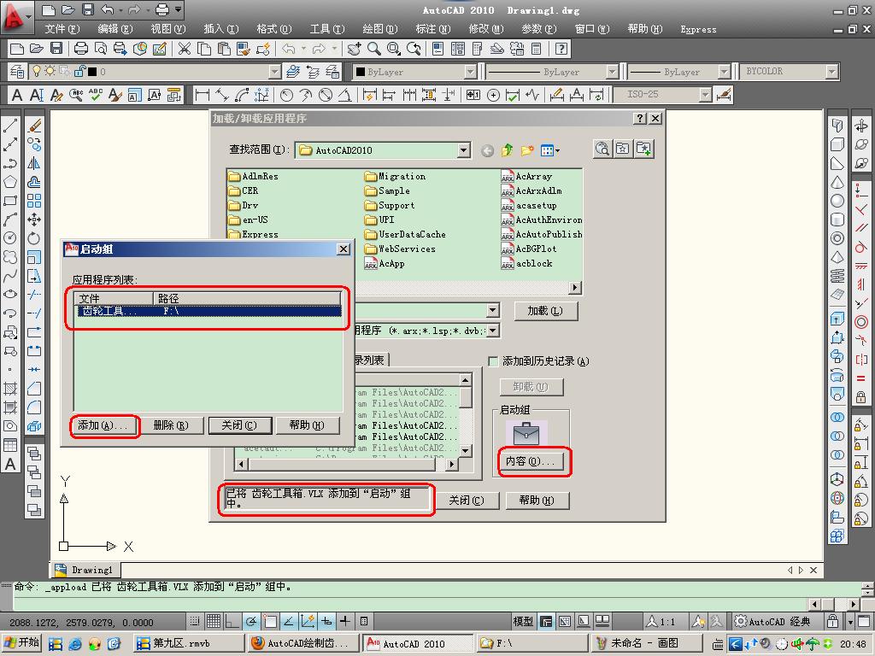The width and height of the screenshot is (875, 656).
Task: Open the AutoCAD 经典 workspace switcher
Action: click(x=772, y=622)
